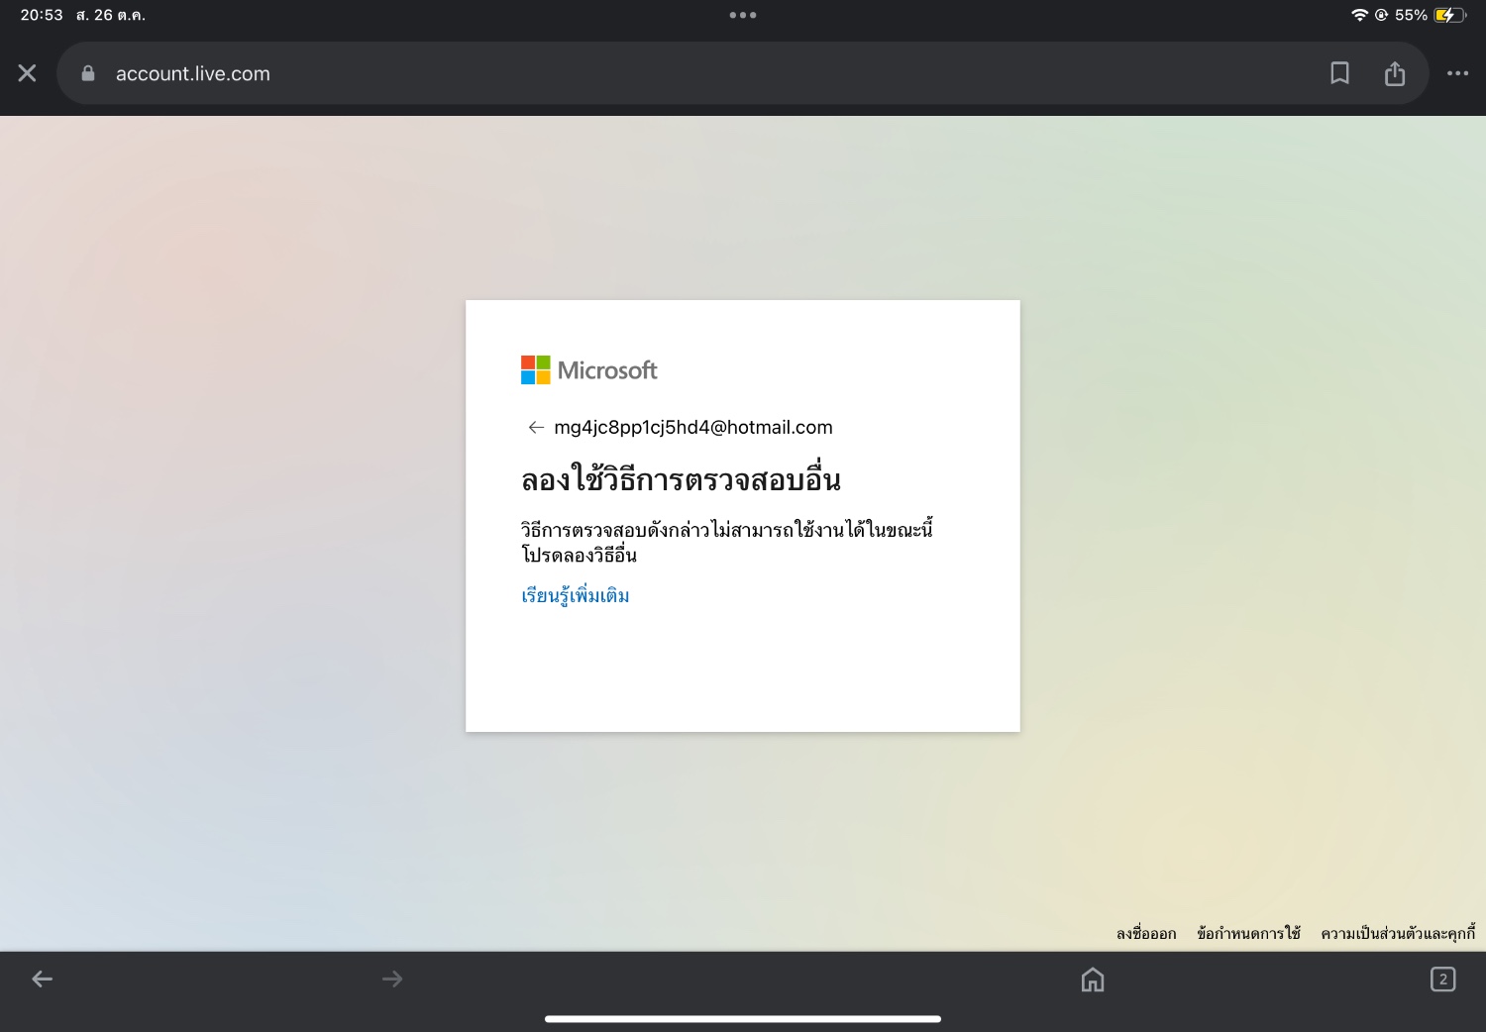Screen dimensions: 1486x1032
Task: Navigate back with bottom toolbar arrow
Action: [x=42, y=980]
